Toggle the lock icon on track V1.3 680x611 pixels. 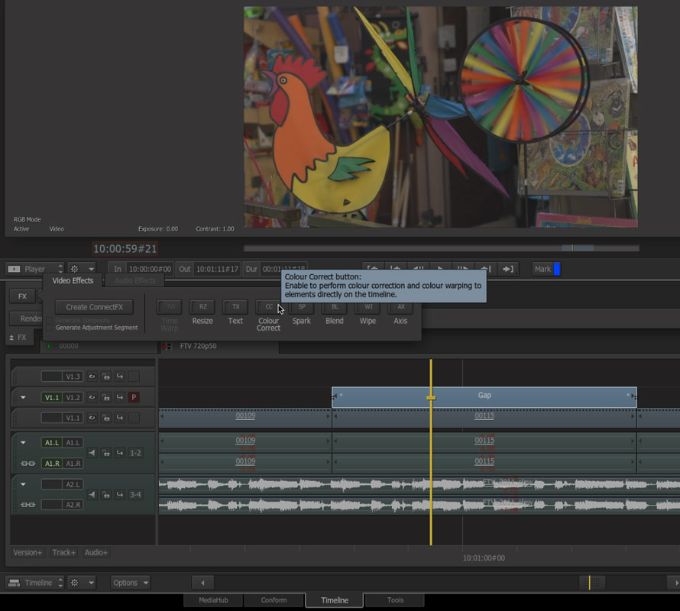106,377
